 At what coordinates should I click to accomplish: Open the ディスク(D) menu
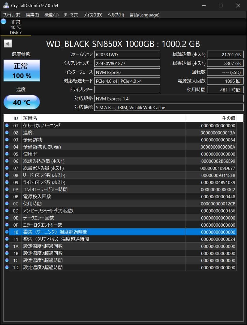click(94, 15)
